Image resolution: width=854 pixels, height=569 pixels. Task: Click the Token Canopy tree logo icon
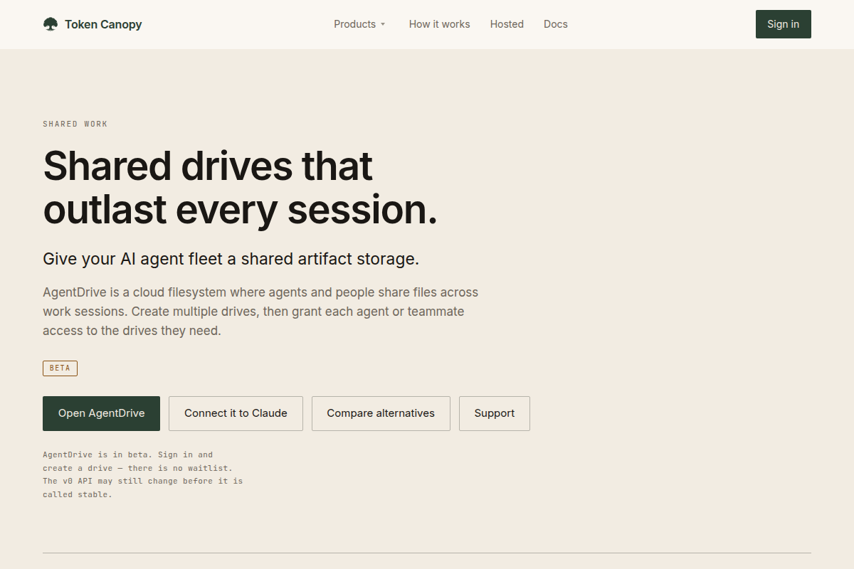50,24
